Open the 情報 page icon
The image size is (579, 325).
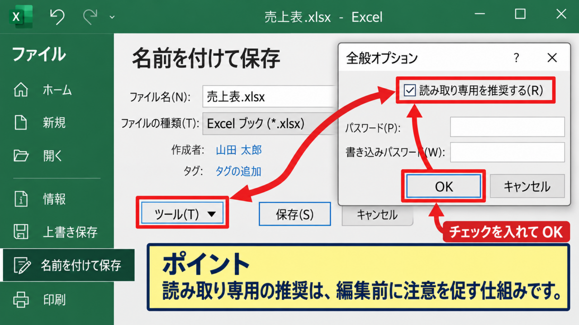pos(21,199)
